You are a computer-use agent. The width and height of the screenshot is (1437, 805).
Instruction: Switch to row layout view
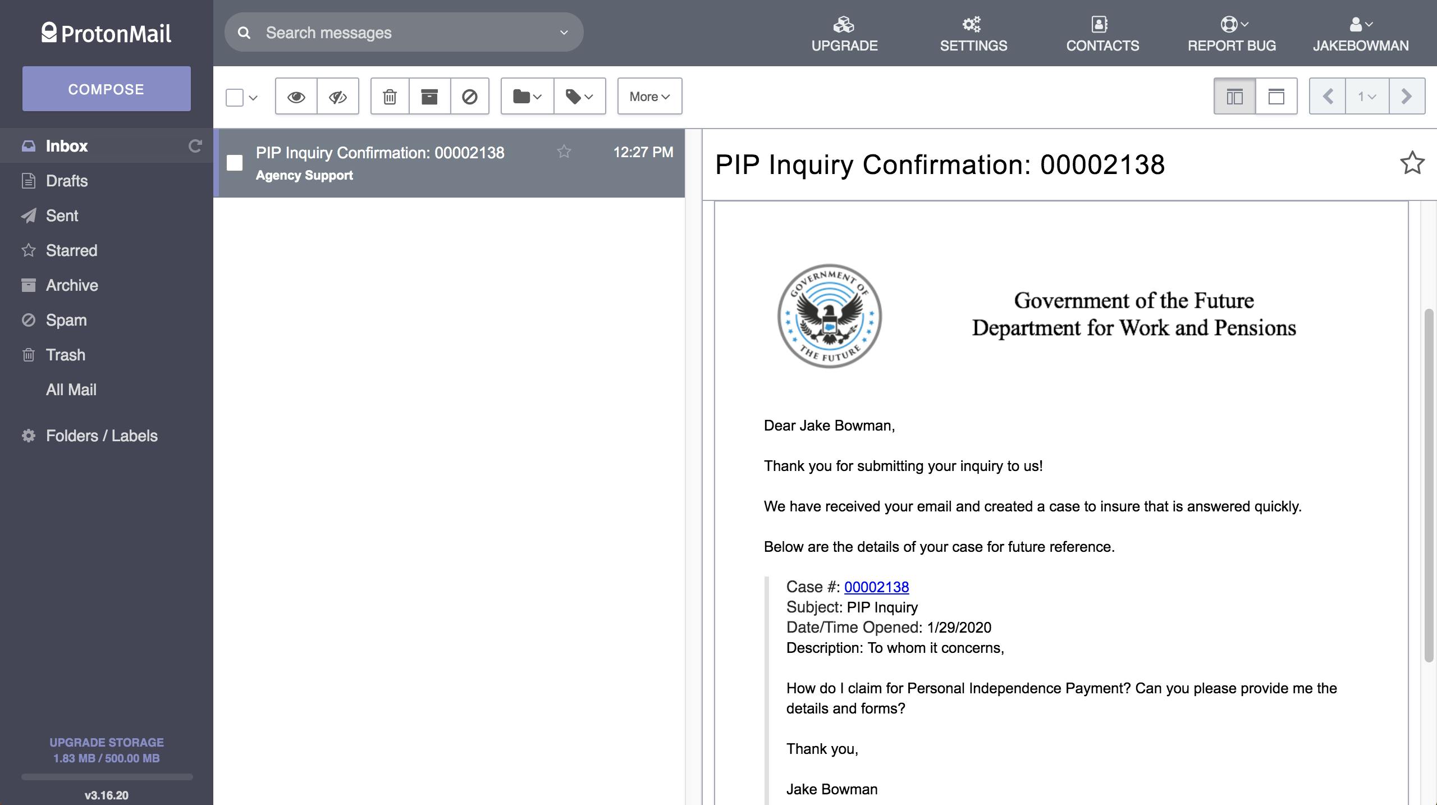click(1276, 97)
